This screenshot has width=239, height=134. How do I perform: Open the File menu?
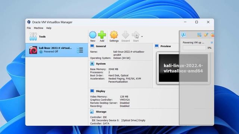(29, 28)
